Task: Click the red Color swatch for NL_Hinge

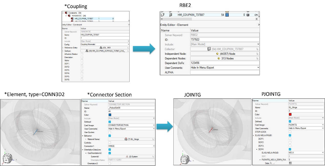Action: tap(290, 114)
